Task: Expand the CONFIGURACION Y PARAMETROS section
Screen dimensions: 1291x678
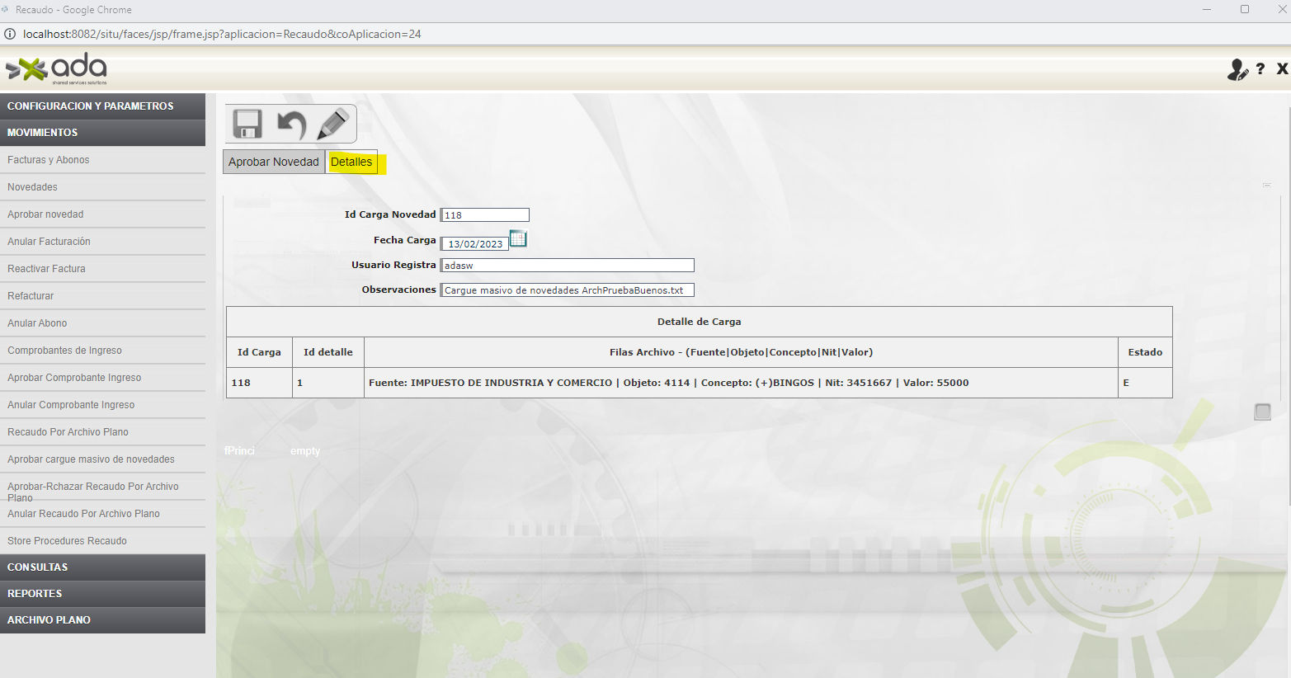Action: pos(102,106)
